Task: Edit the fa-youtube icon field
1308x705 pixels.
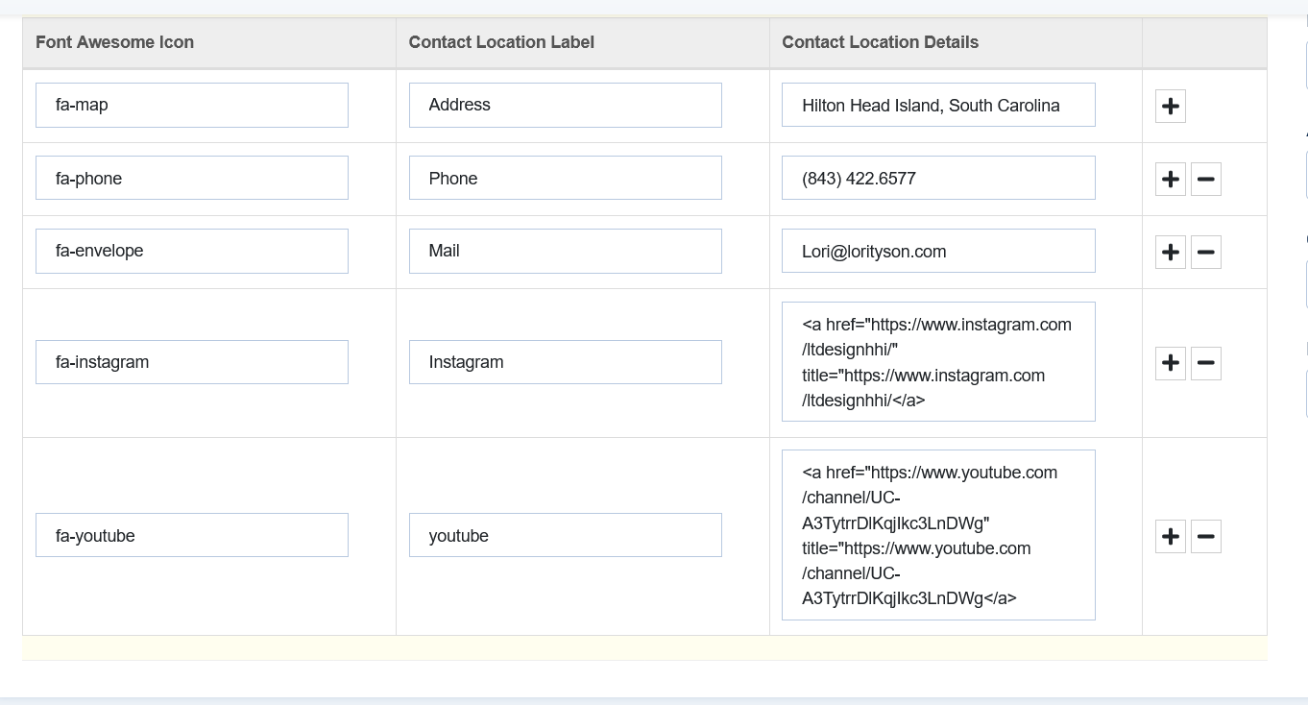Action: click(192, 535)
